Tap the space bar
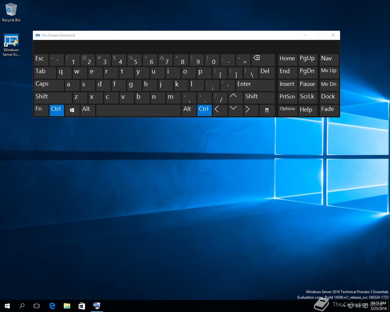 tap(138, 110)
